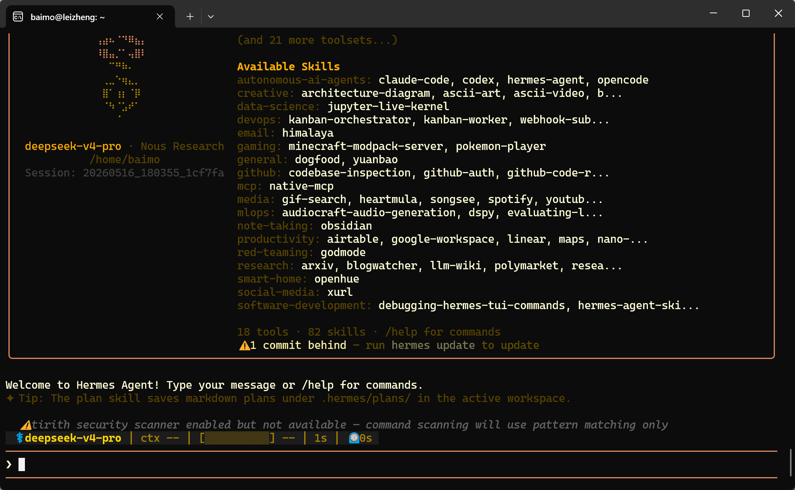Click the context usage progress bar
This screenshot has height=490, width=795.
point(237,438)
